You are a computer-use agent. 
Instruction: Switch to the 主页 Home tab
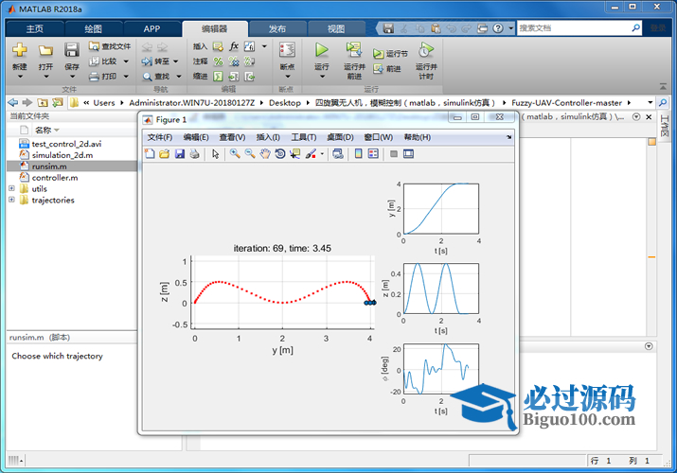coord(34,29)
